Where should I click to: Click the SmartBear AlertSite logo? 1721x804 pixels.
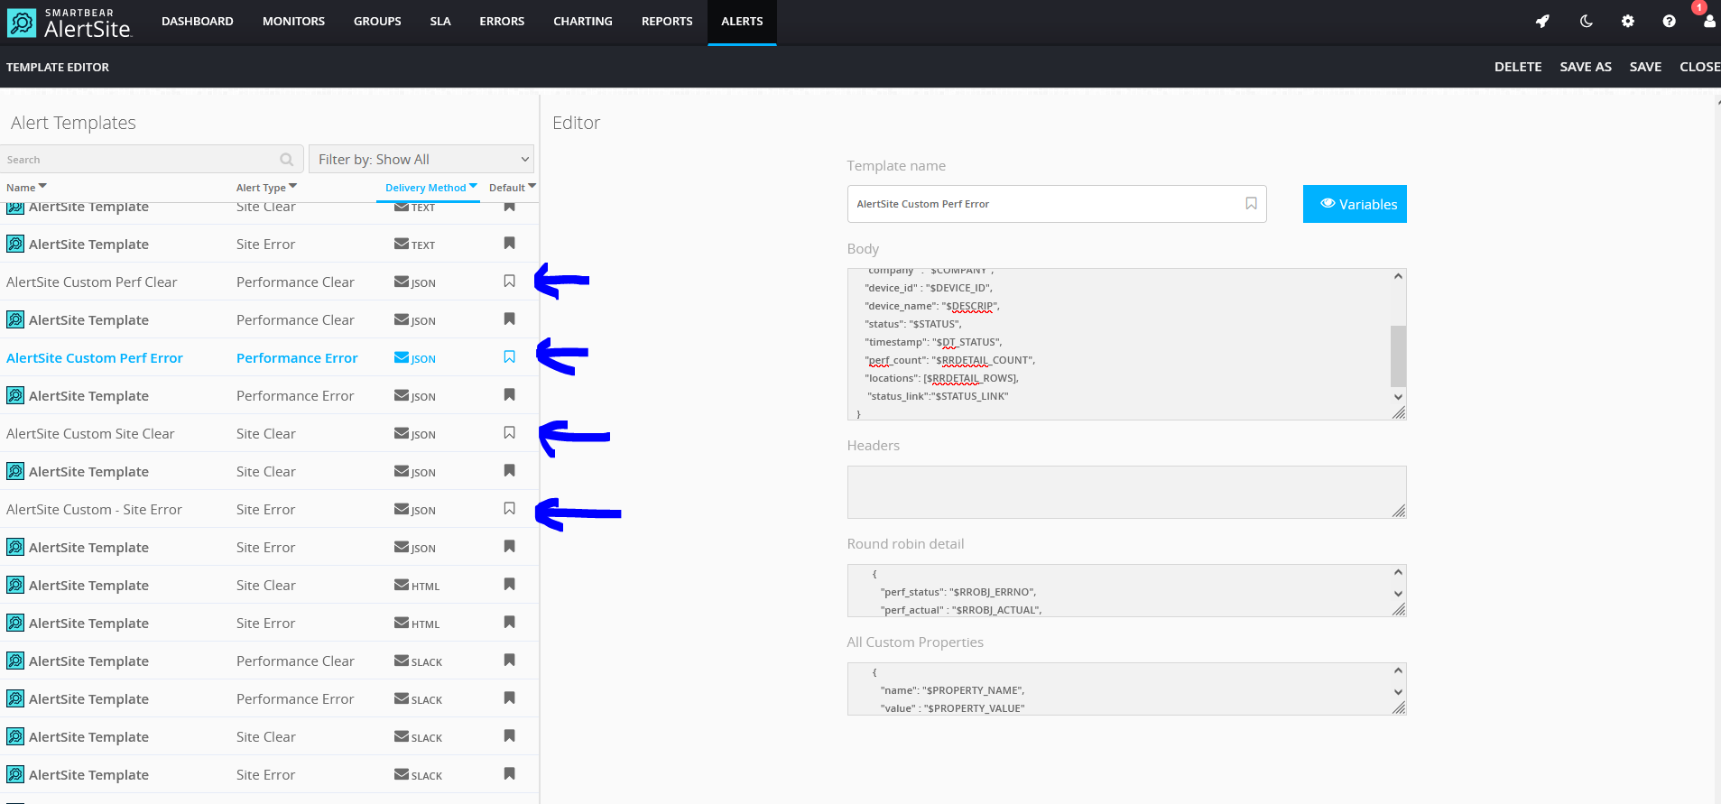click(x=70, y=23)
